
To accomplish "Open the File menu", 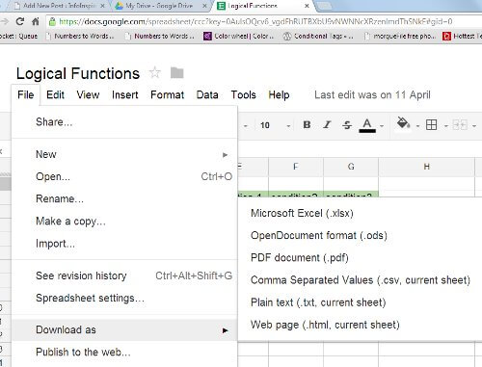I will click(x=26, y=95).
